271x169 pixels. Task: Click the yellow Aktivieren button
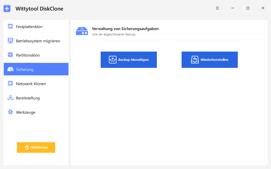(36, 147)
